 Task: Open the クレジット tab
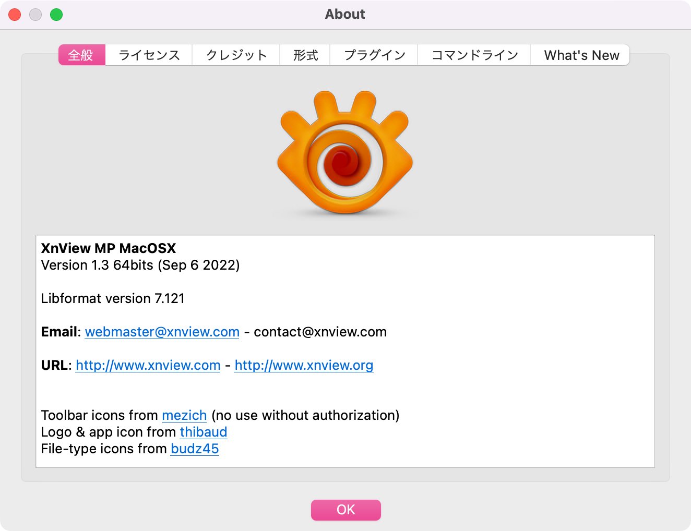(236, 55)
